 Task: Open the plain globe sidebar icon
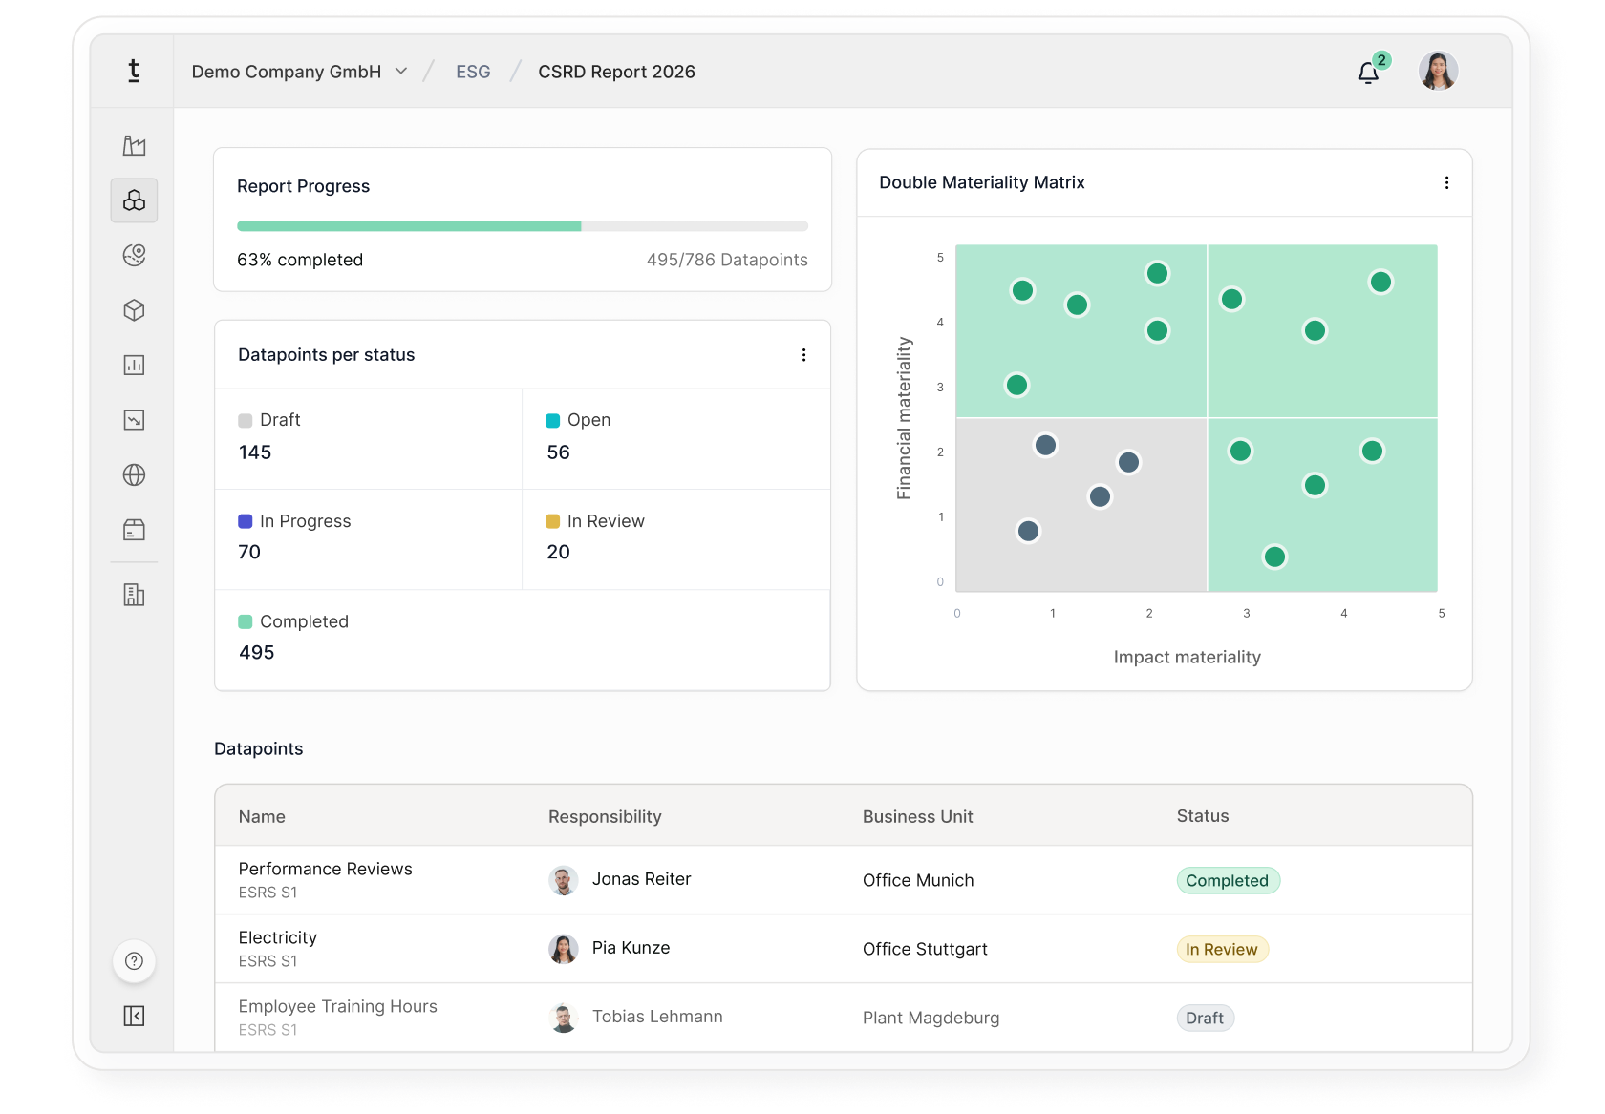[134, 474]
